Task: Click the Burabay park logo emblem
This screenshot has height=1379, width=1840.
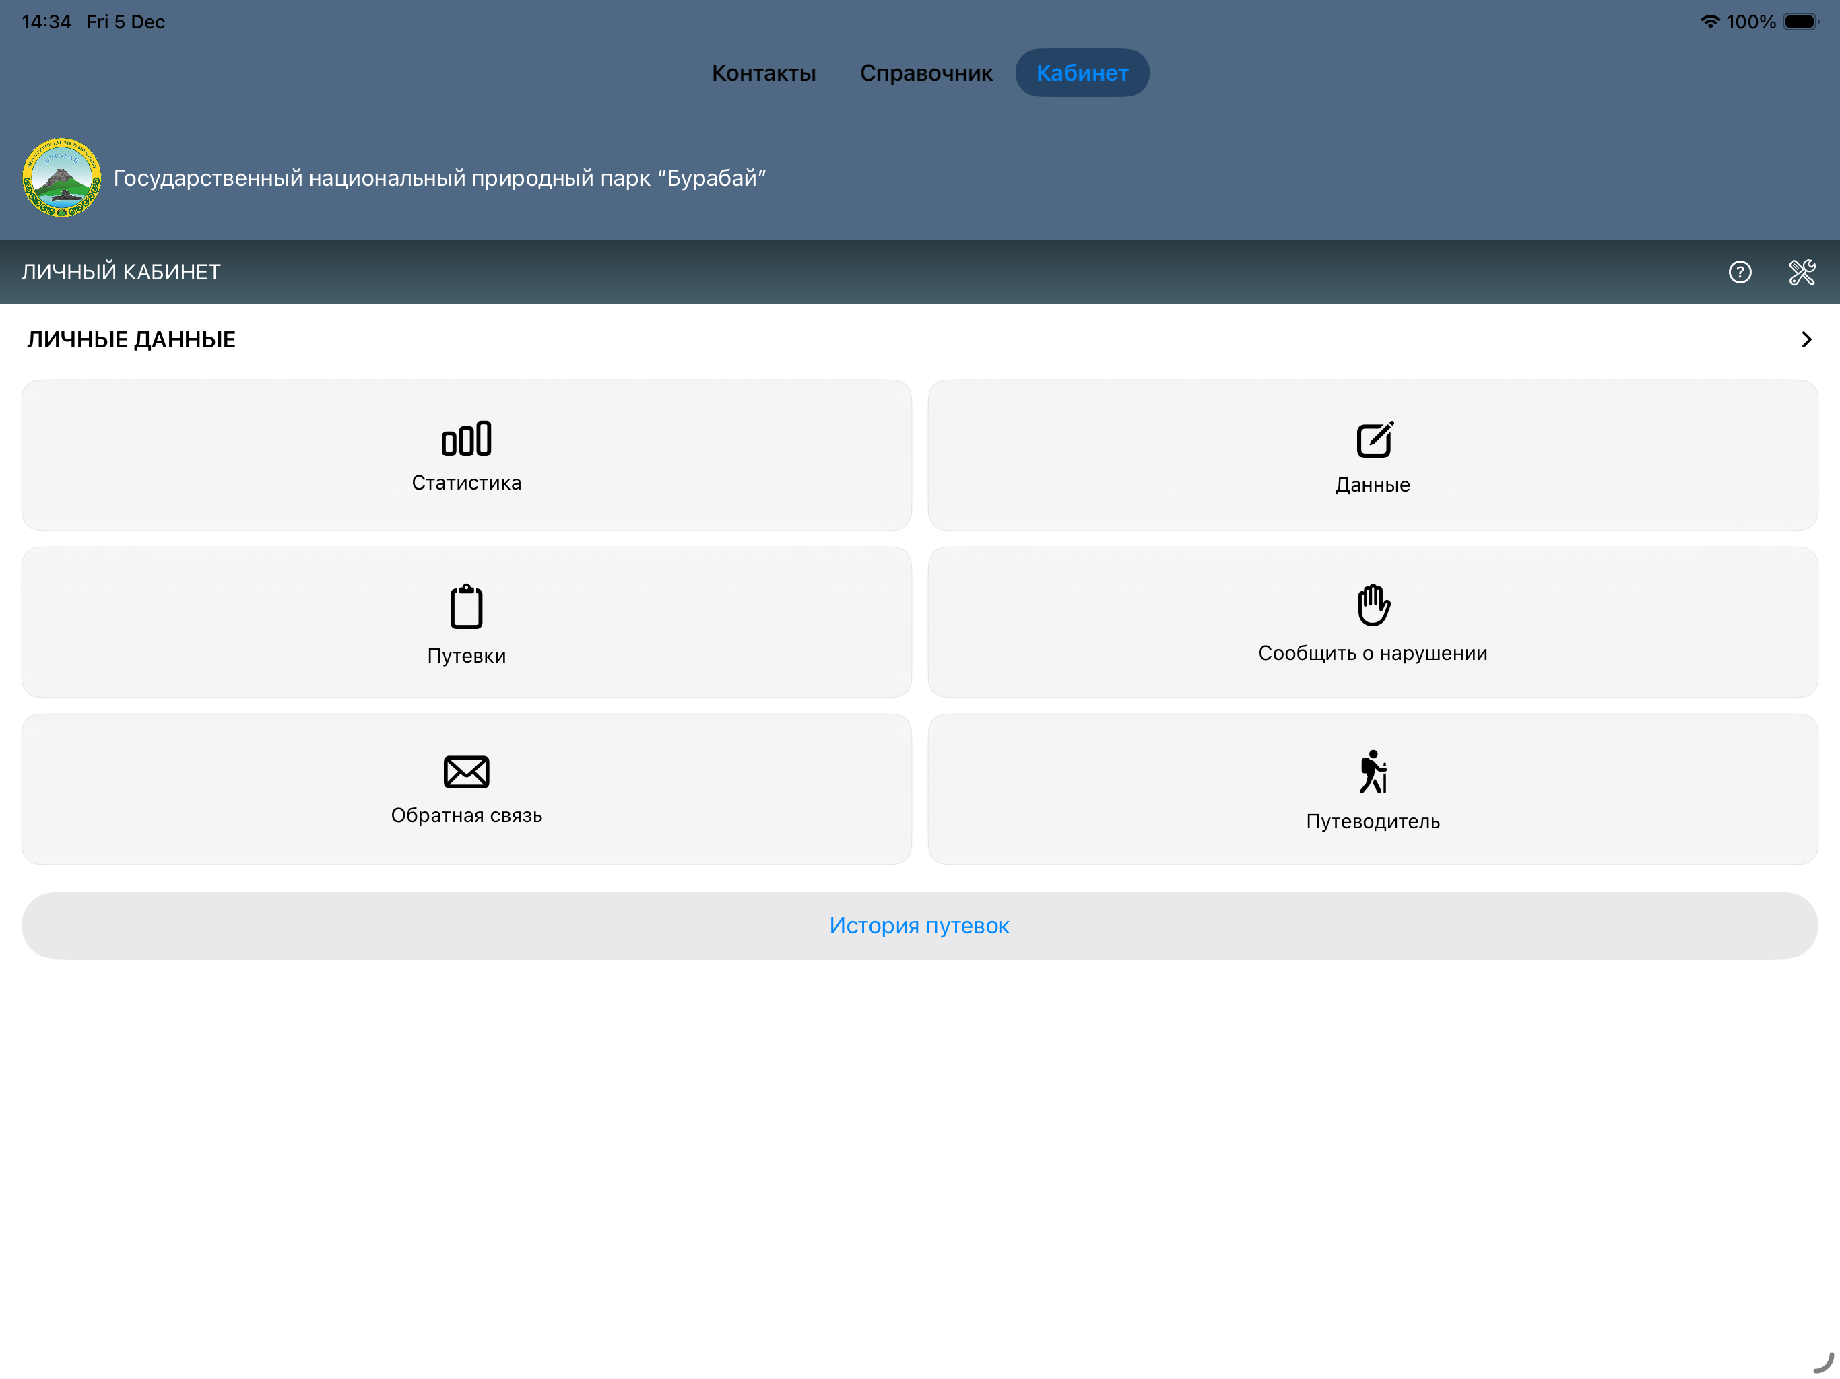Action: coord(61,178)
